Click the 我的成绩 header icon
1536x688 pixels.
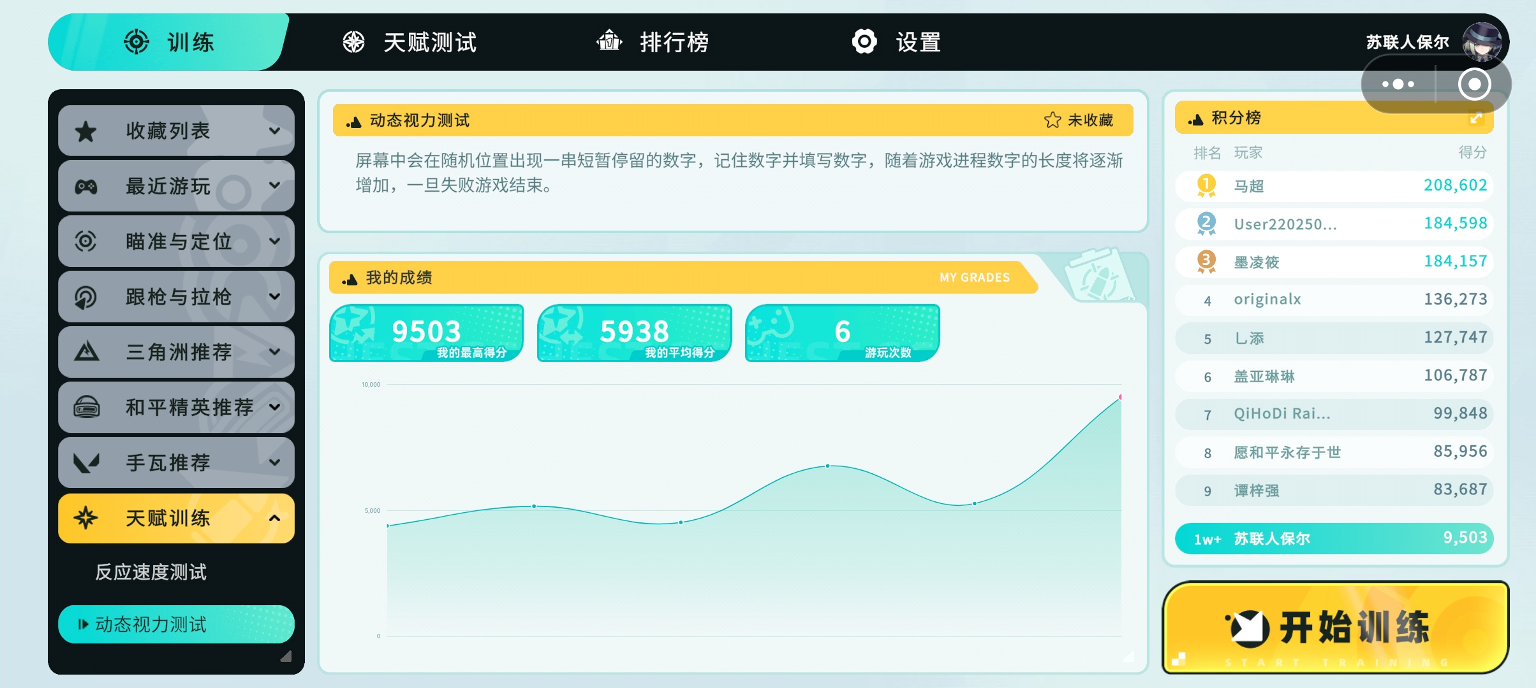point(350,278)
